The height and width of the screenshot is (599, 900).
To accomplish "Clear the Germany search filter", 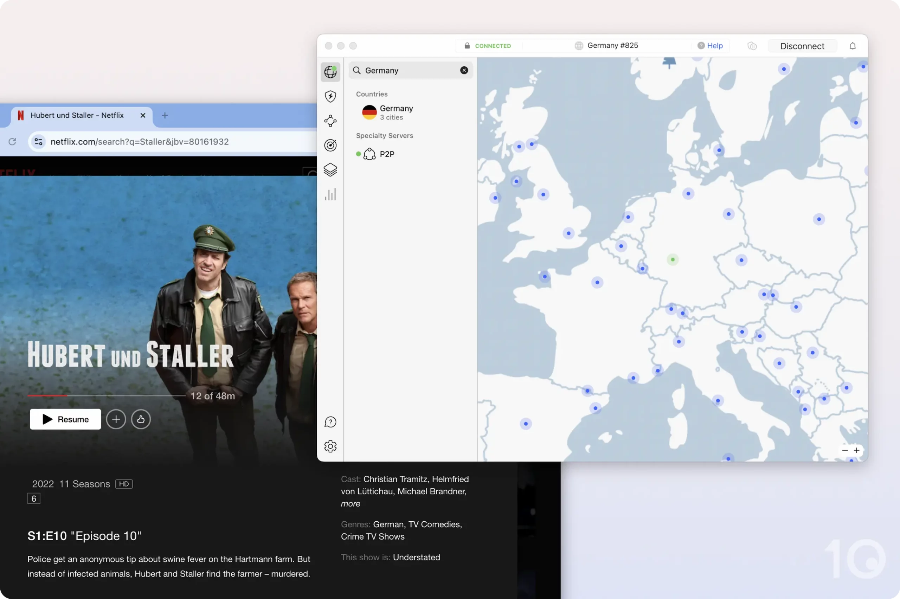I will pyautogui.click(x=464, y=70).
